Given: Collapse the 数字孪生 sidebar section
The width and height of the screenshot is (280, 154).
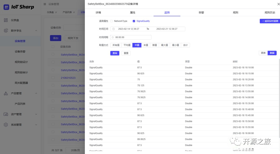Looking at the screenshot, I should [36, 30].
